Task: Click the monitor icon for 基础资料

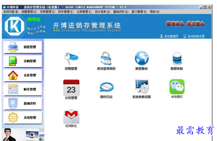Action: point(13,103)
